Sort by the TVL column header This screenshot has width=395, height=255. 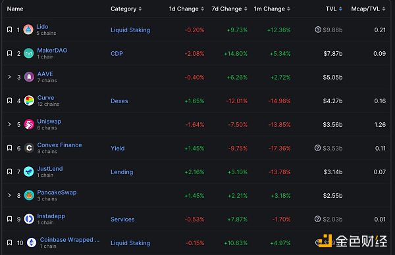click(334, 9)
